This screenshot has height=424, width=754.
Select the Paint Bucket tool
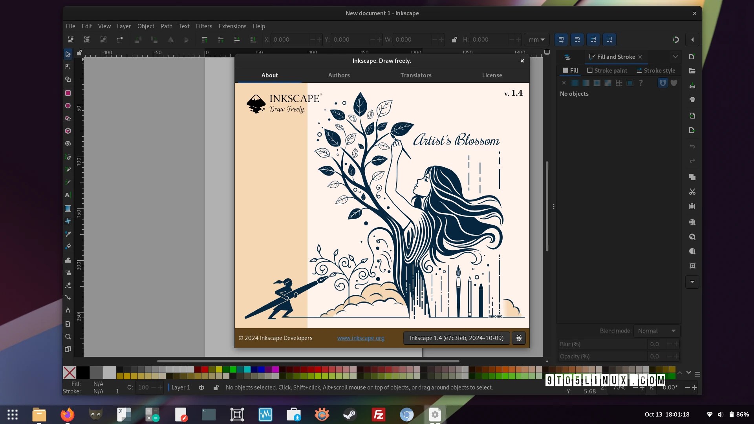pyautogui.click(x=68, y=247)
